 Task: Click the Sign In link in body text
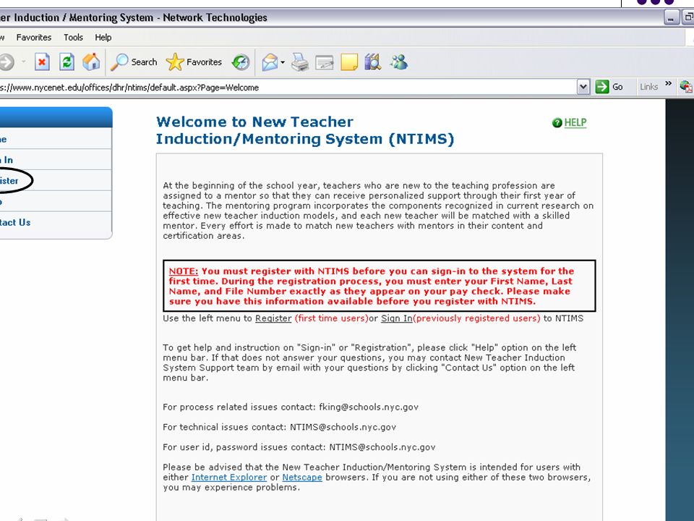click(x=397, y=318)
